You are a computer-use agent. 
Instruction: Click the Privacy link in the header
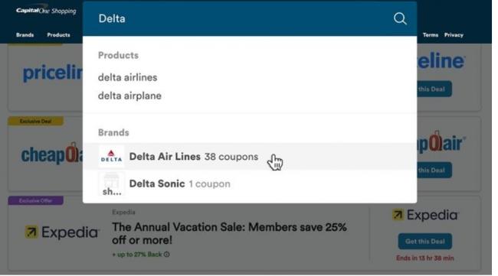tap(454, 35)
